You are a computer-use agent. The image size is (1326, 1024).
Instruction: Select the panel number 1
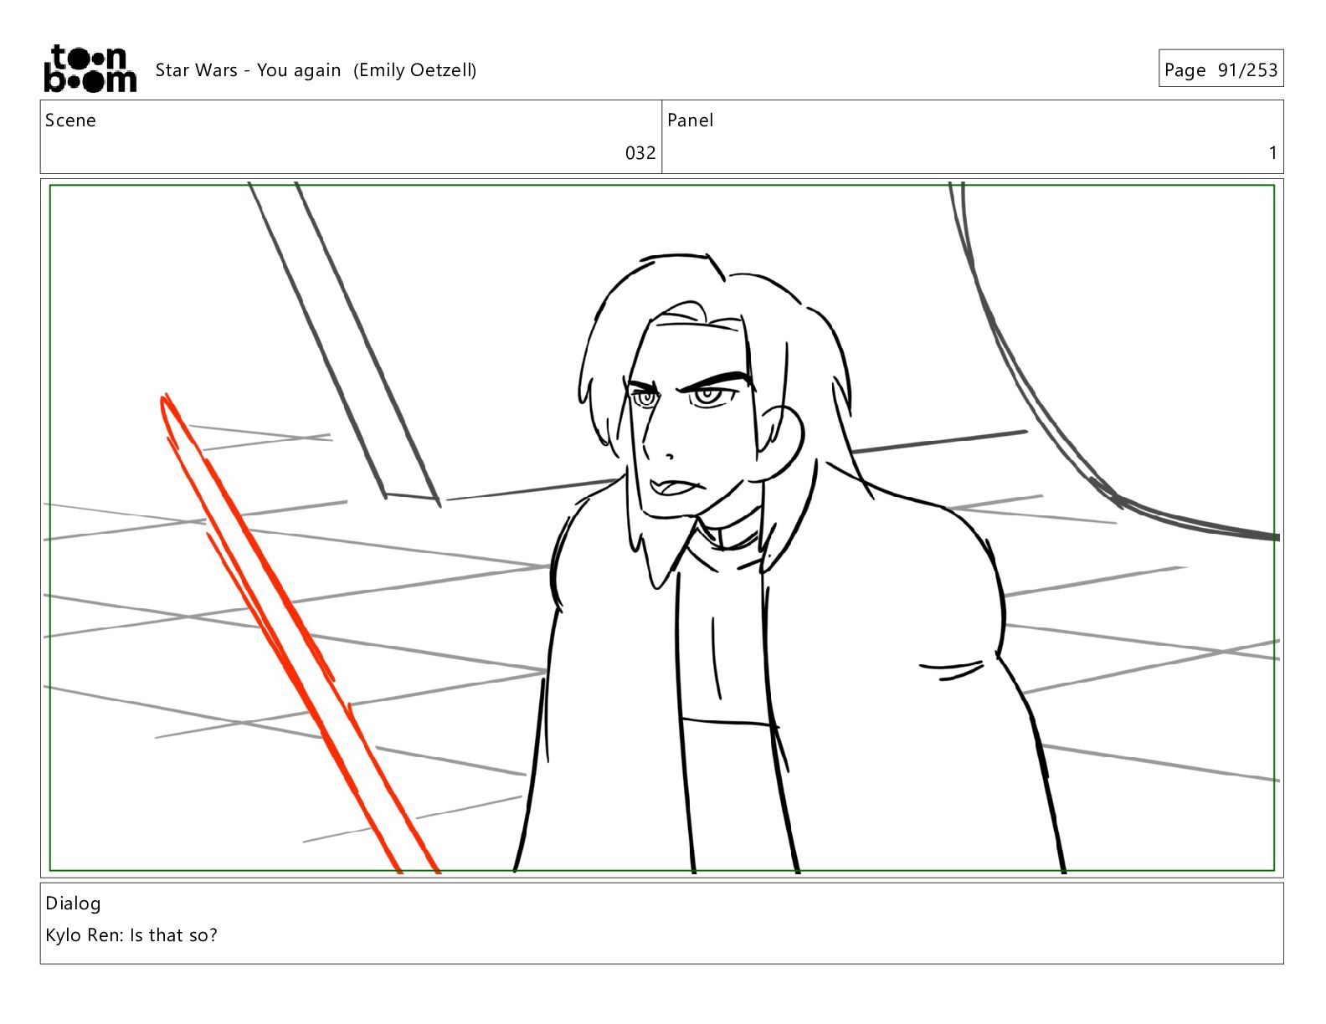[1272, 153]
